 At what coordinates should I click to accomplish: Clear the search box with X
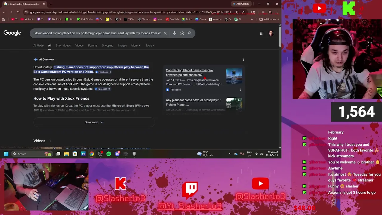click(x=165, y=33)
